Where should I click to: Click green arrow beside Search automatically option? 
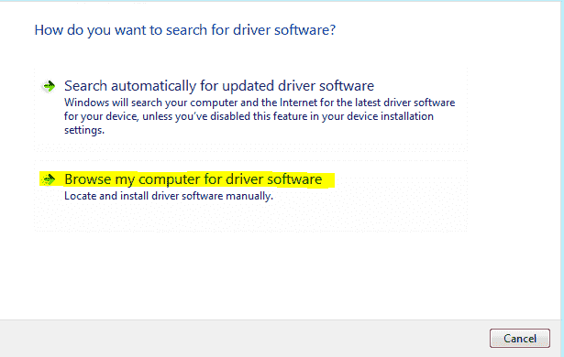[49, 86]
